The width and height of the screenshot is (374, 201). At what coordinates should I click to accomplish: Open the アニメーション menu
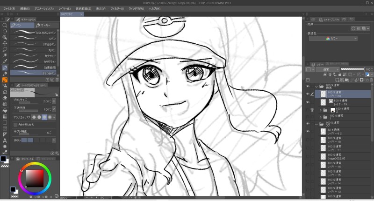point(44,8)
